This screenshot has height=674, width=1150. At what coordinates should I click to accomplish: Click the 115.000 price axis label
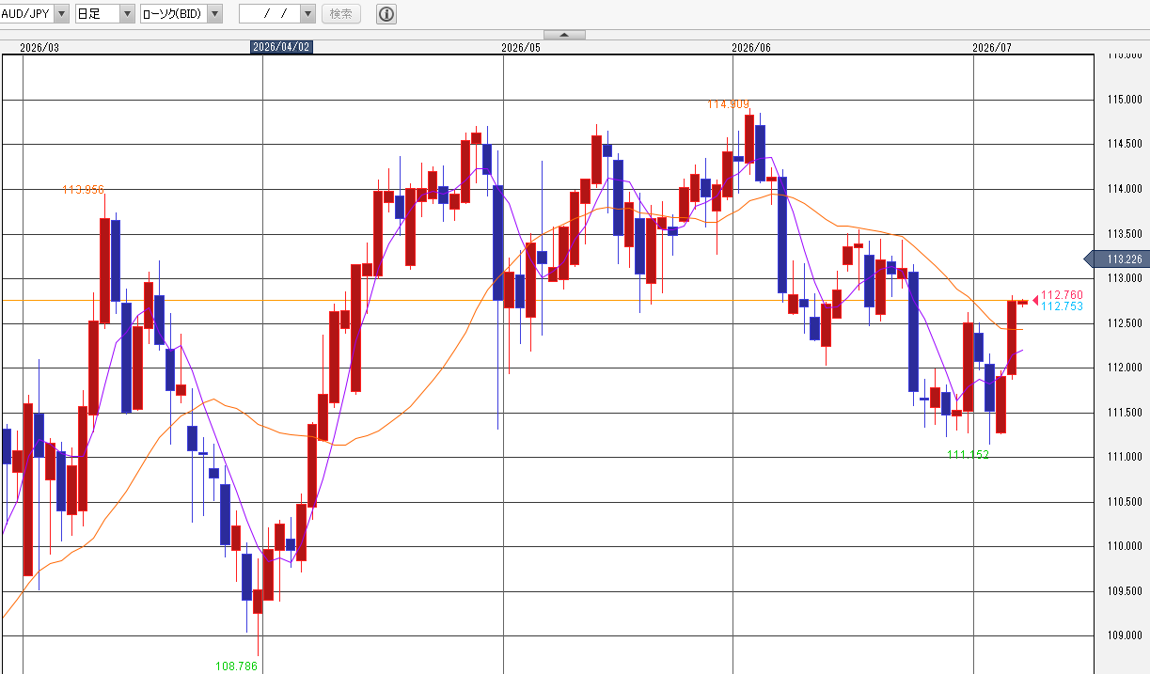[1125, 100]
